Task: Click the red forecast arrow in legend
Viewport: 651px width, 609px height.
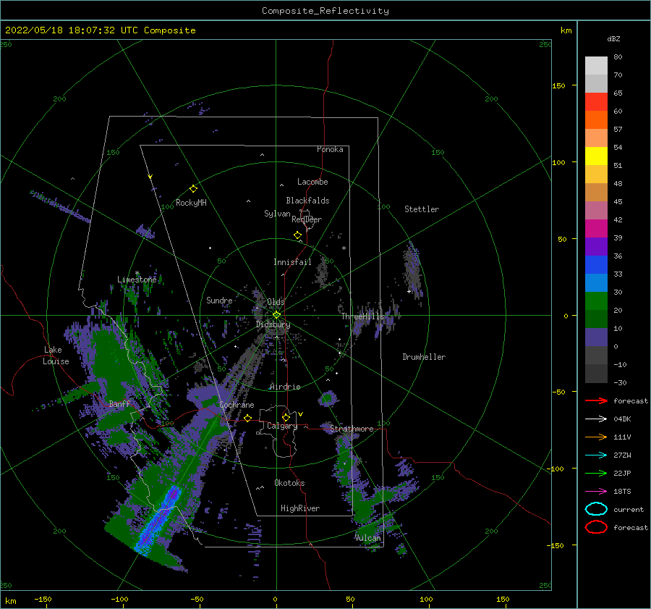Action: [596, 400]
